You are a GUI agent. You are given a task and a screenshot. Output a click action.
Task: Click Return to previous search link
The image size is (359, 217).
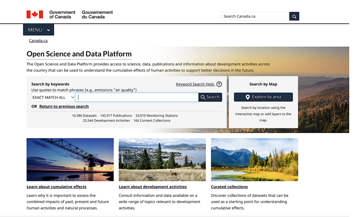64,106
